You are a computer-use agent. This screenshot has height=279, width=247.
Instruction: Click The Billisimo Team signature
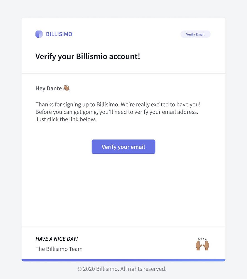pyautogui.click(x=59, y=249)
